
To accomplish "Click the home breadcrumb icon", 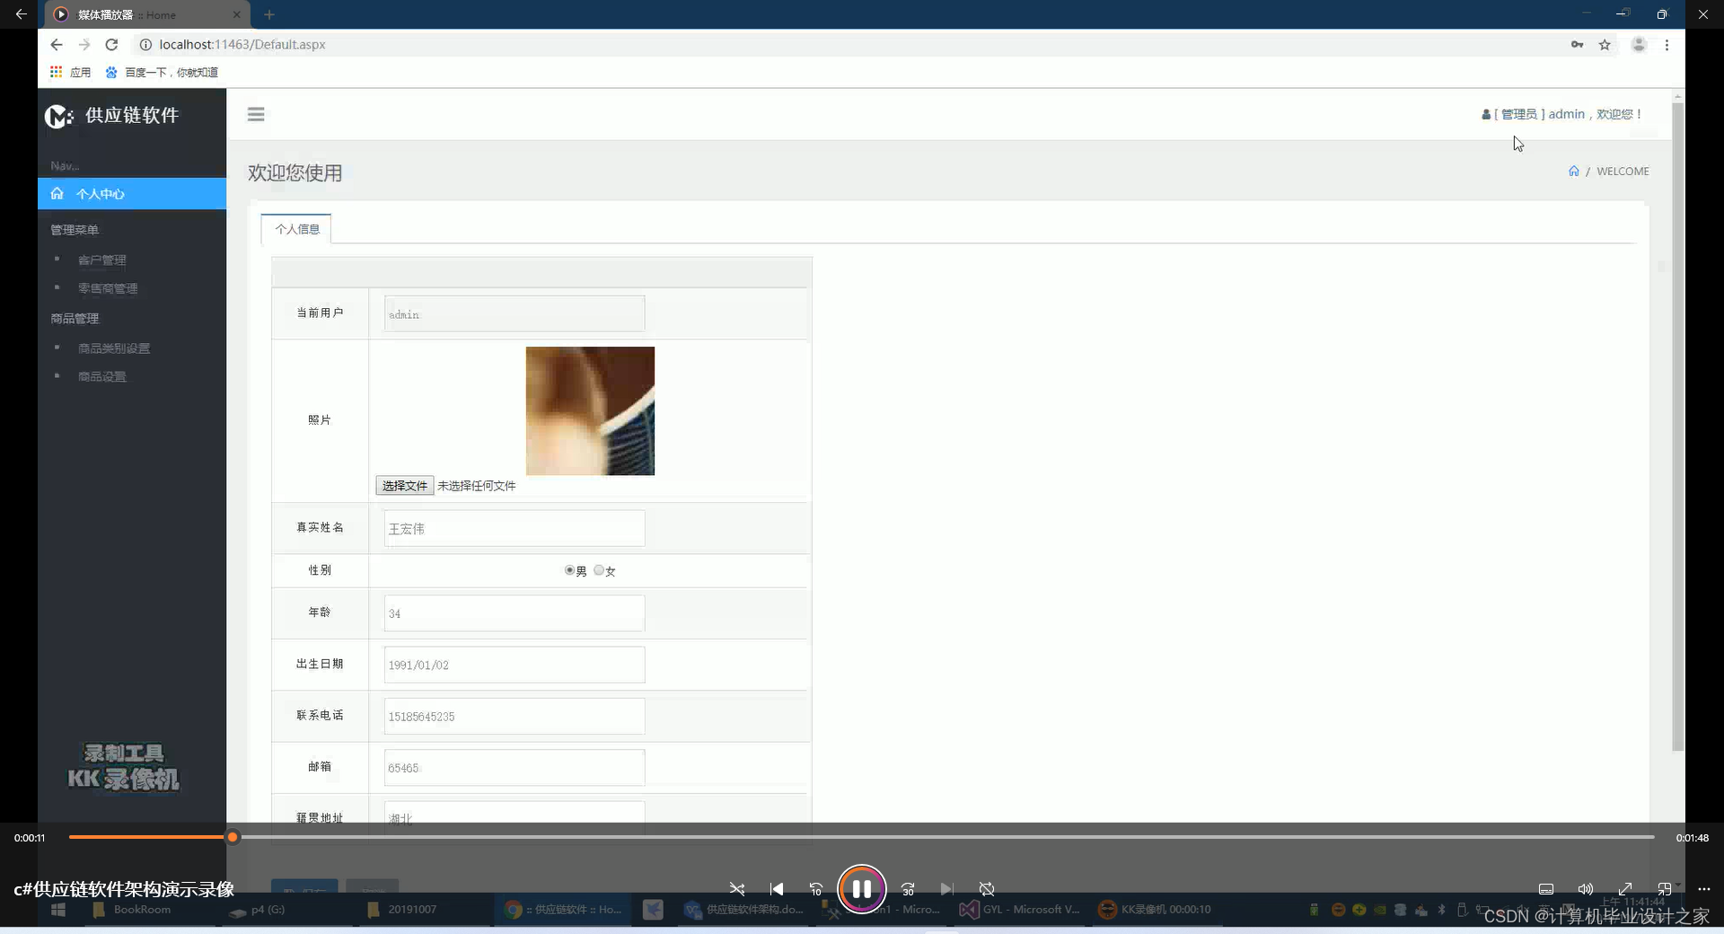I will [1573, 172].
